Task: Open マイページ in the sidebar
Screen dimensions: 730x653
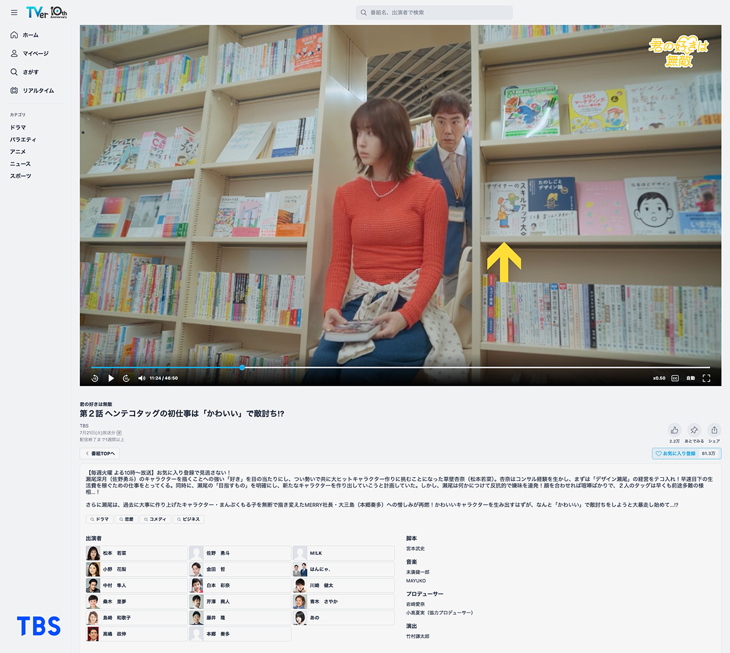Action: [30, 54]
